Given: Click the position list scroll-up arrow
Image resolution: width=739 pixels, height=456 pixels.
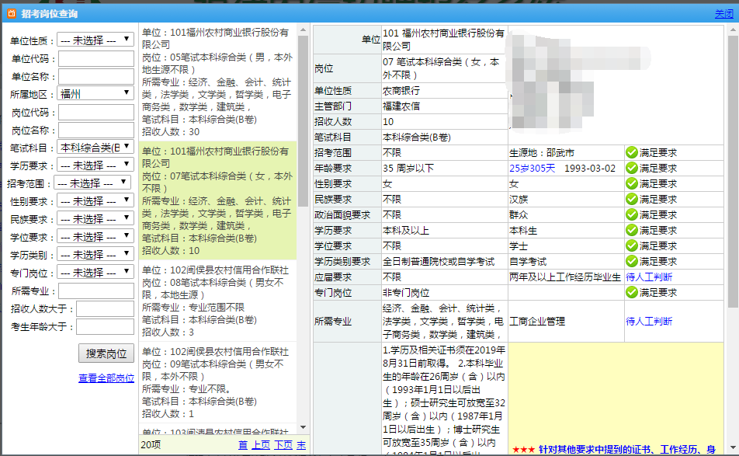Looking at the screenshot, I should [303, 30].
